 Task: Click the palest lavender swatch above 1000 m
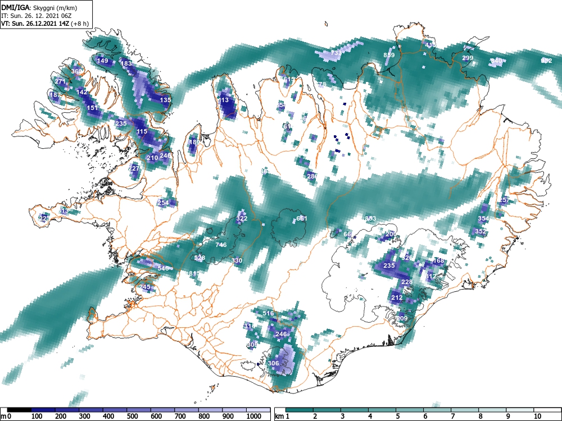259,410
